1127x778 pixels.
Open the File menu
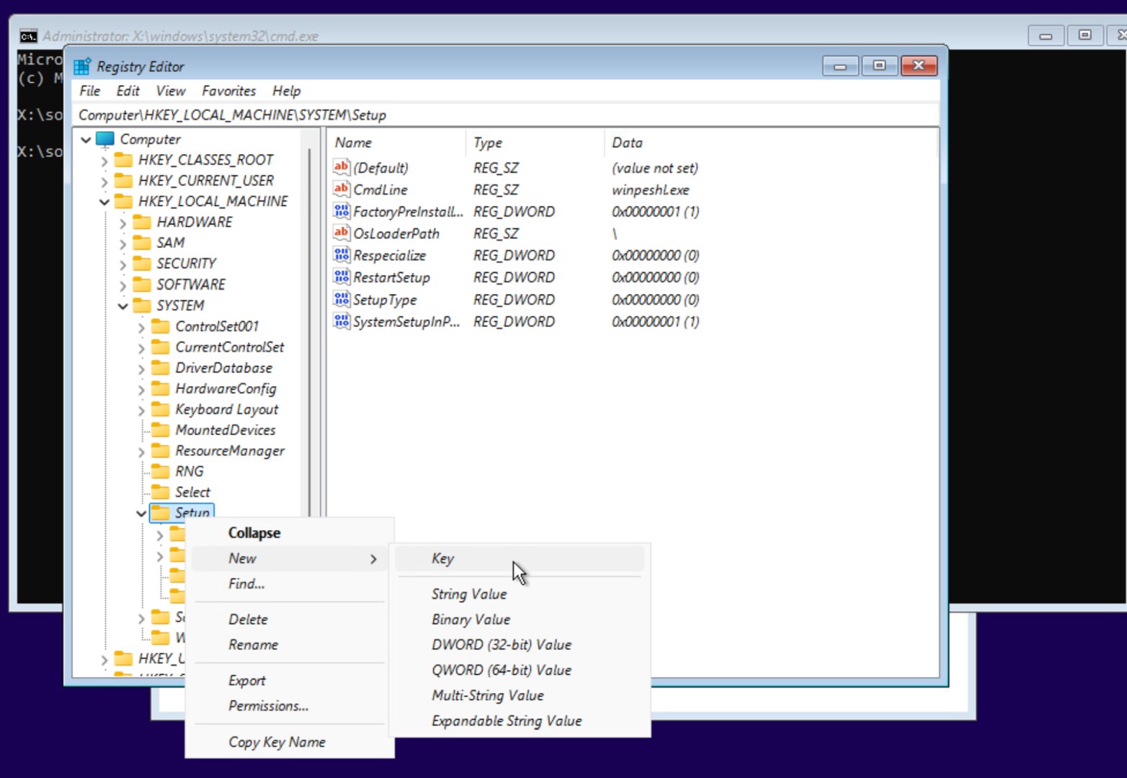click(90, 91)
